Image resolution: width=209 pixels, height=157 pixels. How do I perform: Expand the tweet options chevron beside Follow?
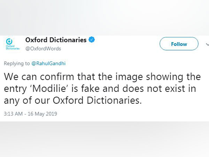(207, 44)
